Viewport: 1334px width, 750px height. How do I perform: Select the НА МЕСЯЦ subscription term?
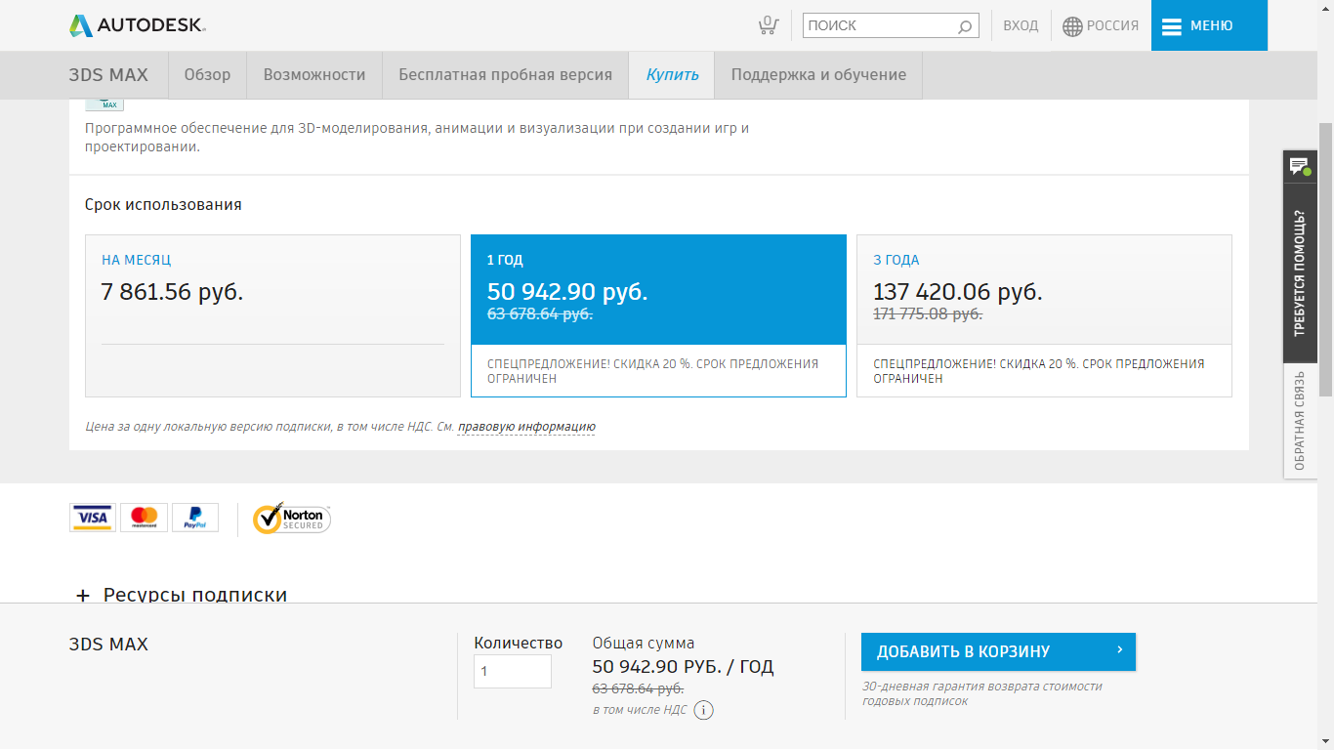pyautogui.click(x=272, y=315)
